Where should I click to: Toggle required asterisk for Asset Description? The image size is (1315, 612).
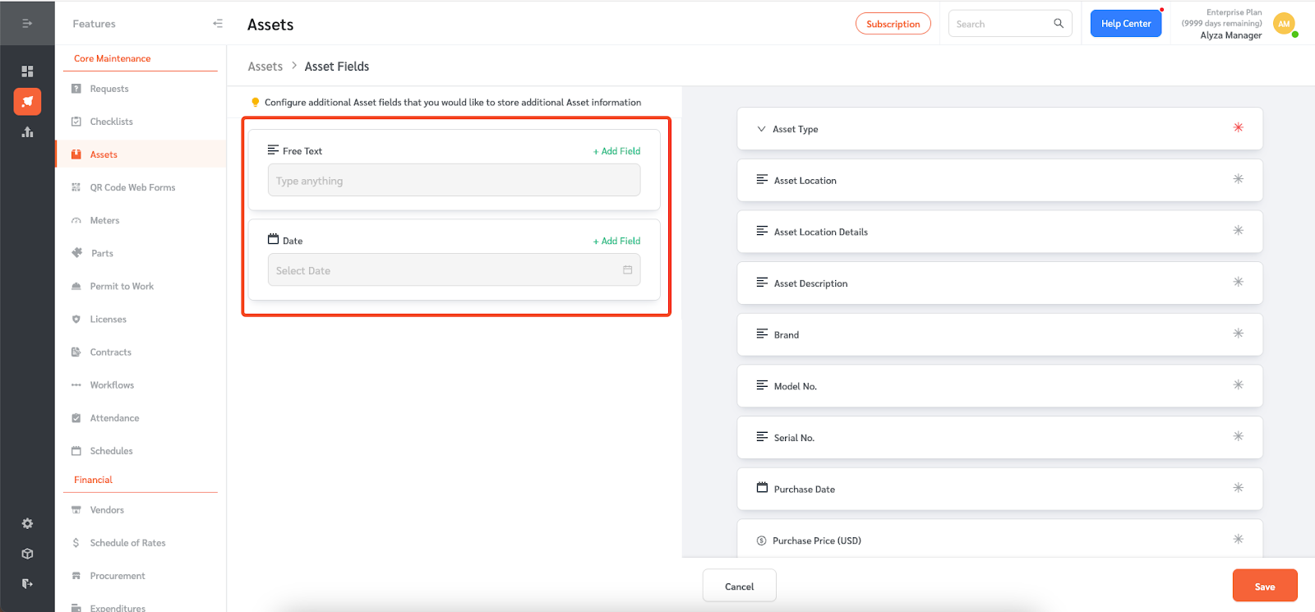1238,282
